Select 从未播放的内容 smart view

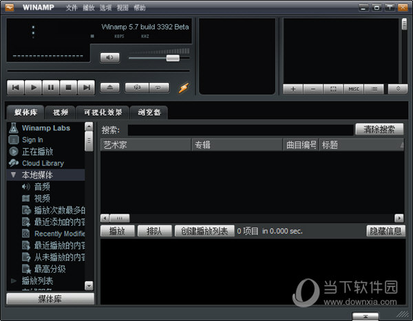pyautogui.click(x=59, y=257)
